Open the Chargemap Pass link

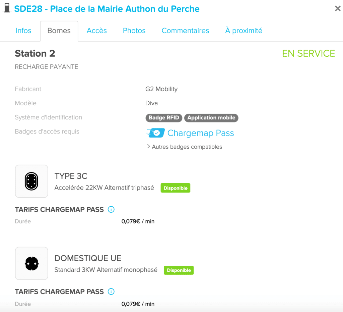[x=201, y=133]
